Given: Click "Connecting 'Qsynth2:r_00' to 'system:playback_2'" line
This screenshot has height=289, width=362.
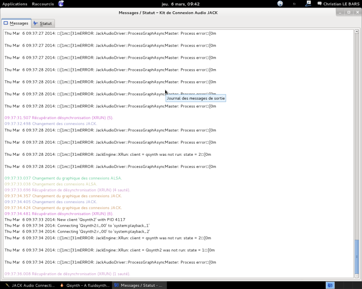Looking at the screenshot, I should 77,232.
